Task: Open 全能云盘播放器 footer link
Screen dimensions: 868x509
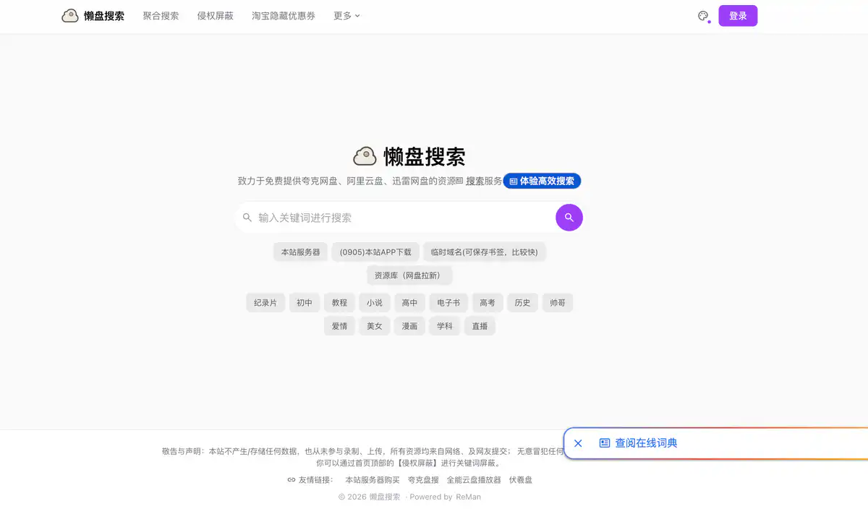Action: click(x=474, y=480)
